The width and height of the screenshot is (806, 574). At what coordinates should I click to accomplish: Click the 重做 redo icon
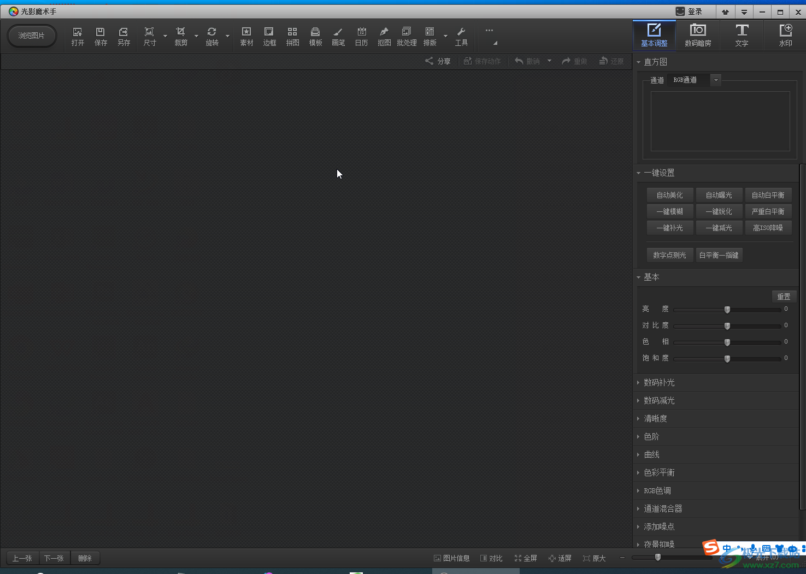tap(574, 61)
